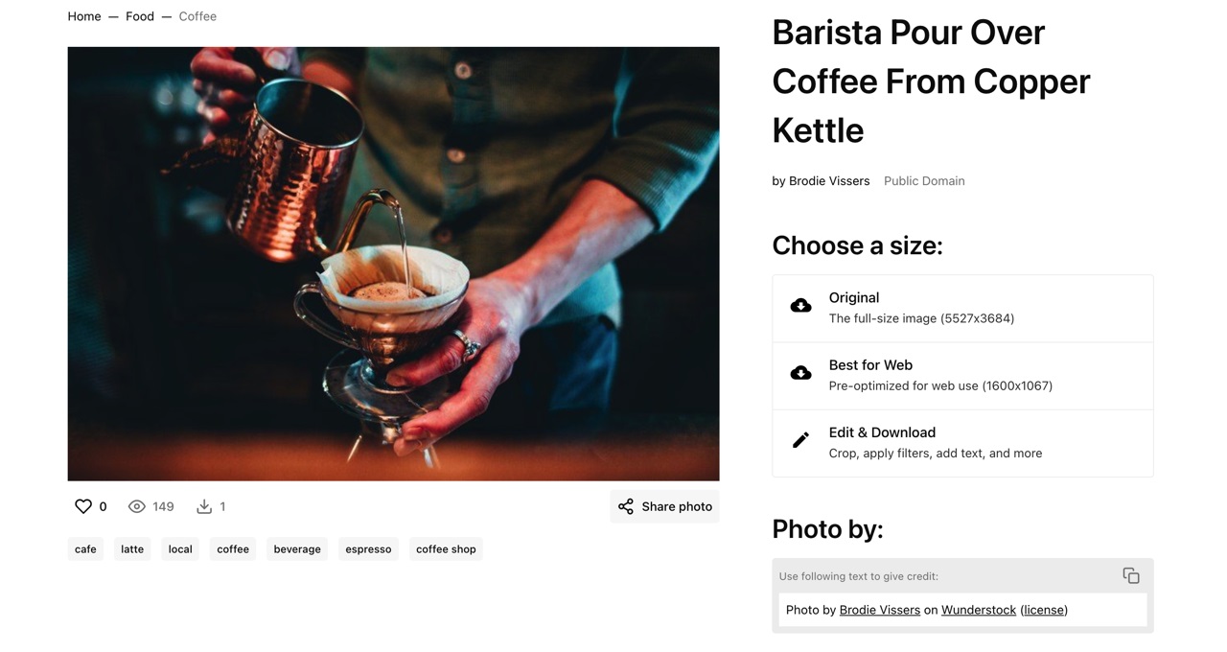
Task: Choose the 'coffee shop' tag
Action: click(446, 549)
